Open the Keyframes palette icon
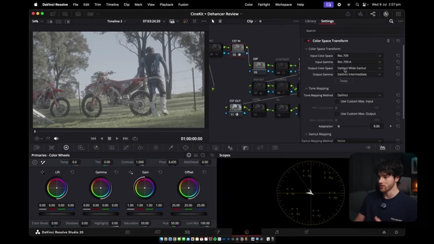Screen dimensions: 434x244 click(x=368, y=148)
